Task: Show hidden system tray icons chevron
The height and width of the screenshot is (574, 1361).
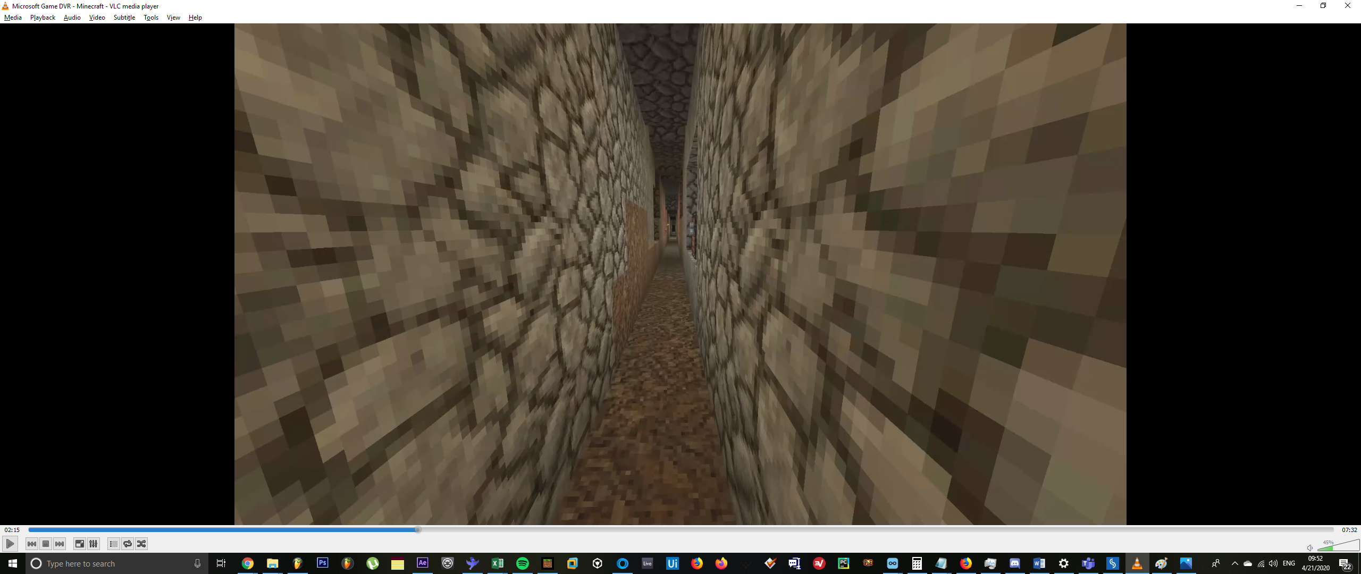Action: [1234, 563]
